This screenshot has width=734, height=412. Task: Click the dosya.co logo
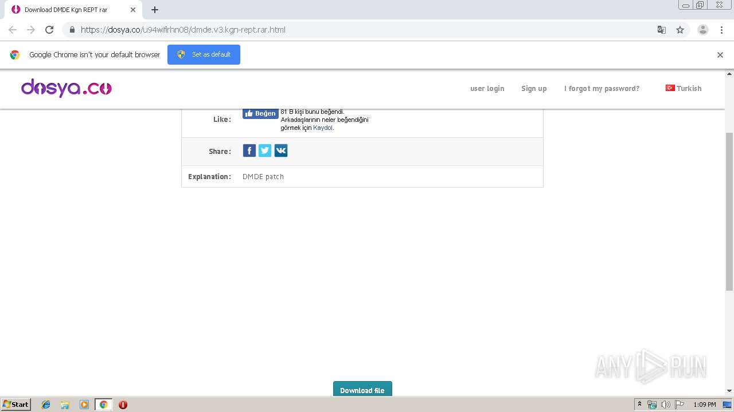pos(67,88)
